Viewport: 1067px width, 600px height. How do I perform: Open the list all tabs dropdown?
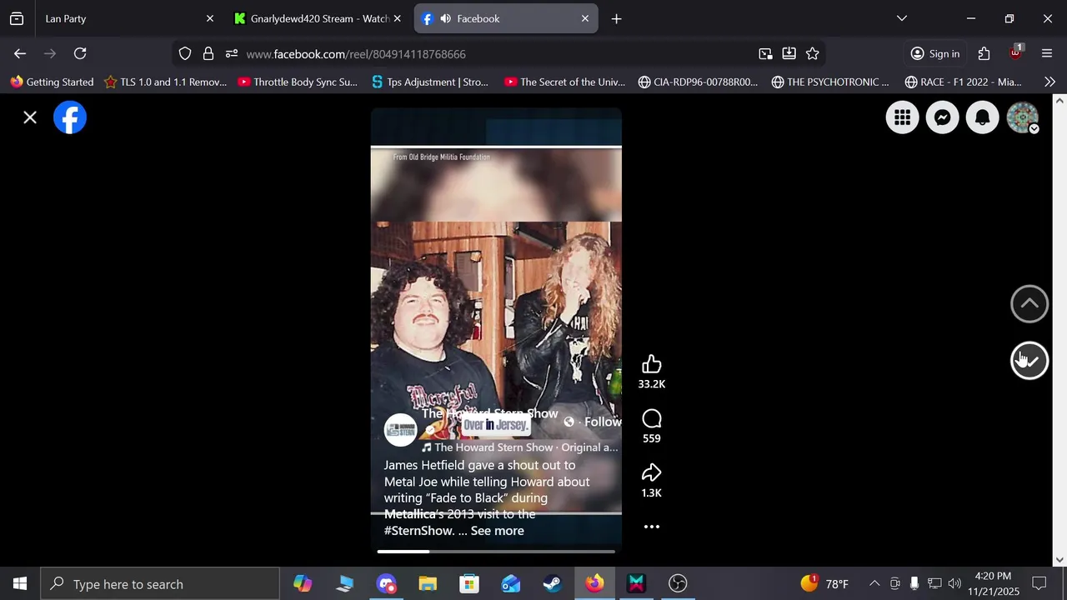pyautogui.click(x=901, y=18)
